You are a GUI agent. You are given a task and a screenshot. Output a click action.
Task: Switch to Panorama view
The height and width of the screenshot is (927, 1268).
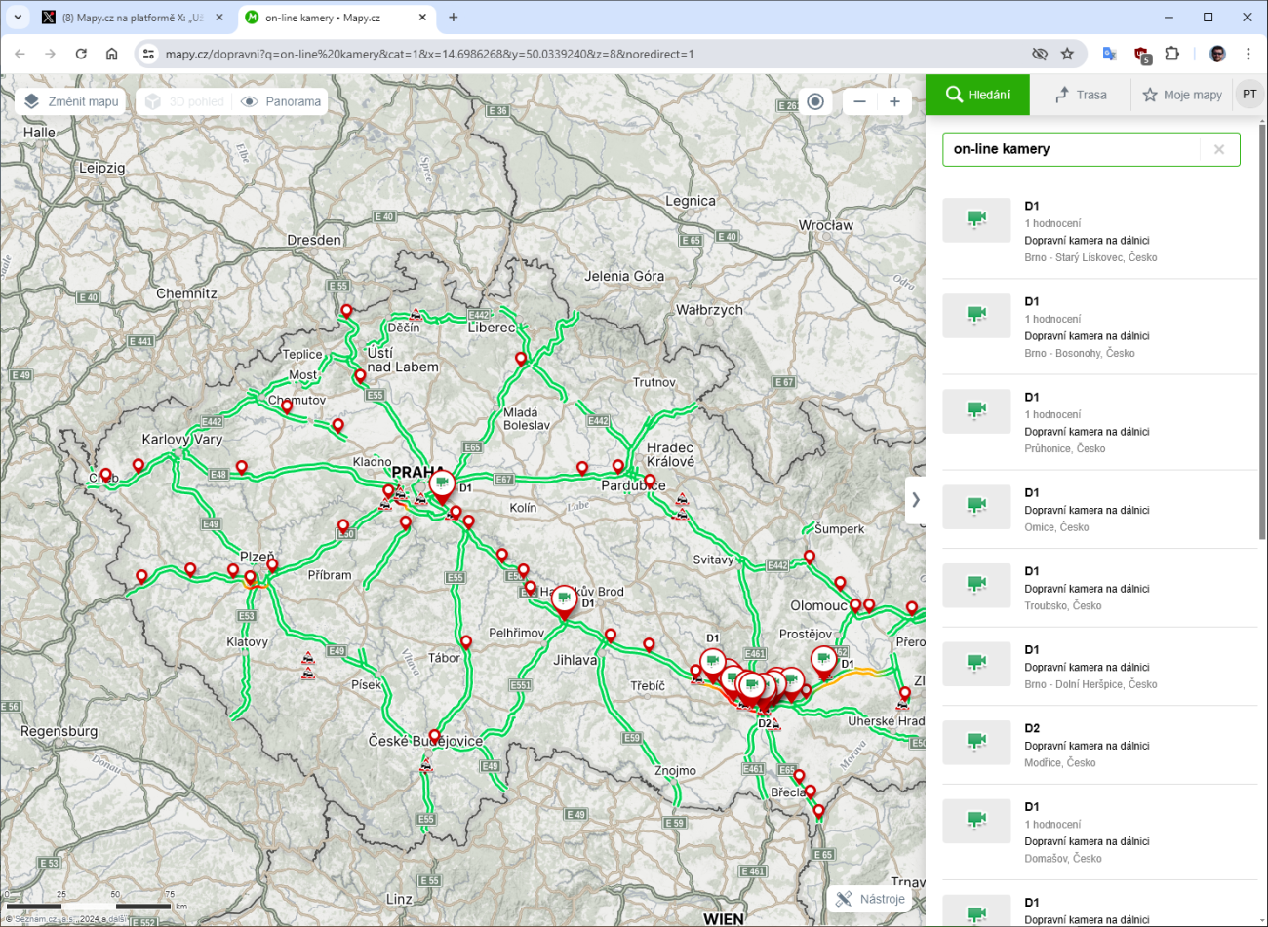[280, 101]
